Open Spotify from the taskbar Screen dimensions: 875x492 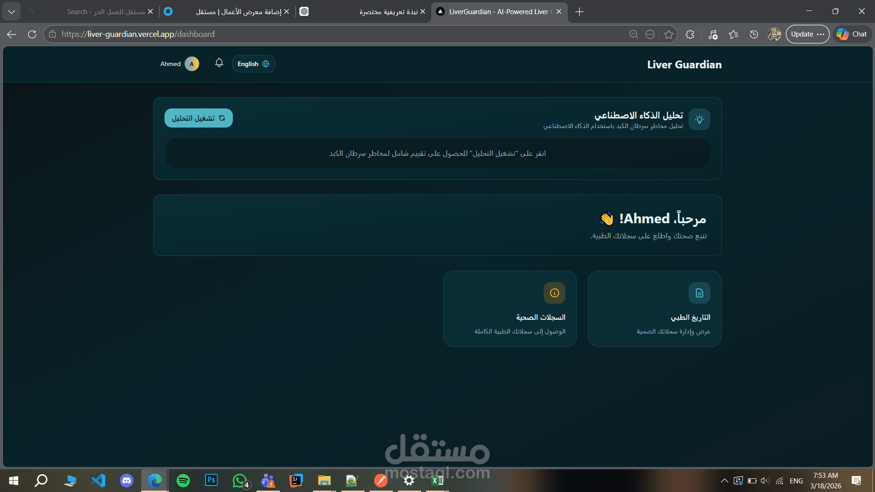[183, 481]
